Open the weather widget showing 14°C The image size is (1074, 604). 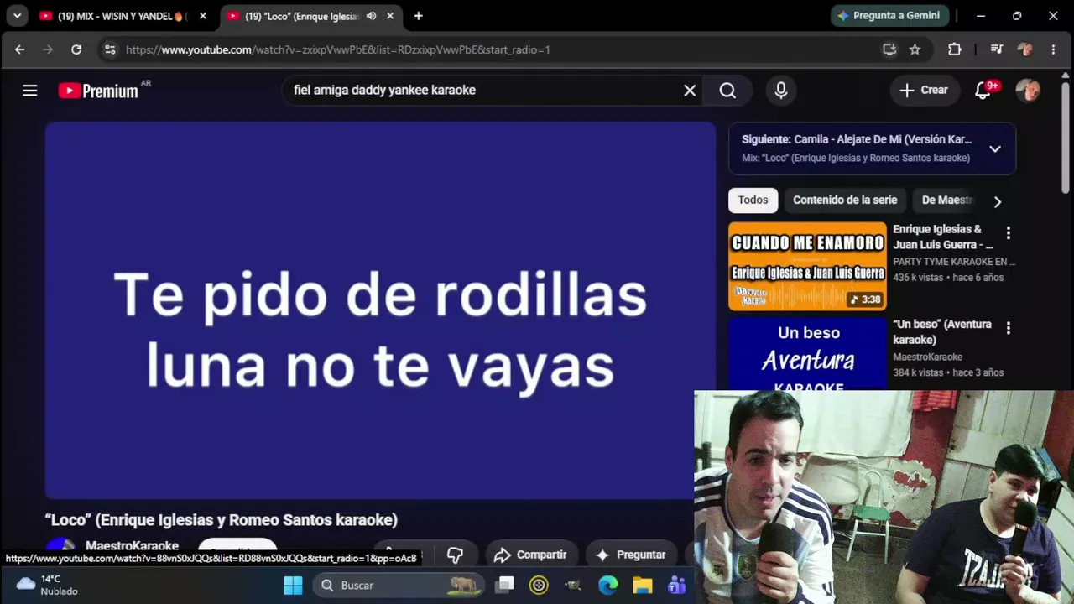[x=47, y=585]
